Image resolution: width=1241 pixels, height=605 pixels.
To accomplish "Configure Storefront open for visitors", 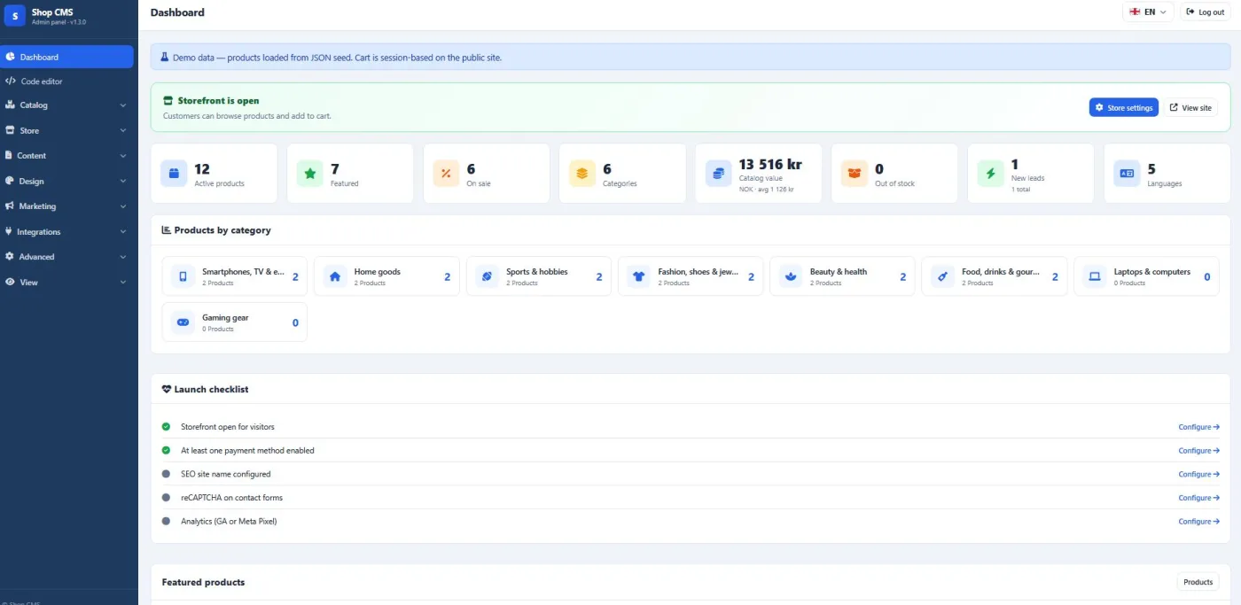I will coord(1198,427).
